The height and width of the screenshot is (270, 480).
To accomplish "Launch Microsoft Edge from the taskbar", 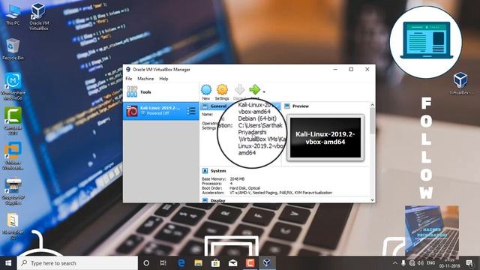I will pyautogui.click(x=181, y=263).
